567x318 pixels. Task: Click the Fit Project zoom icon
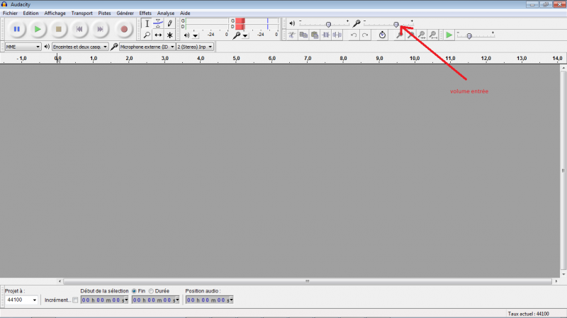coord(433,35)
